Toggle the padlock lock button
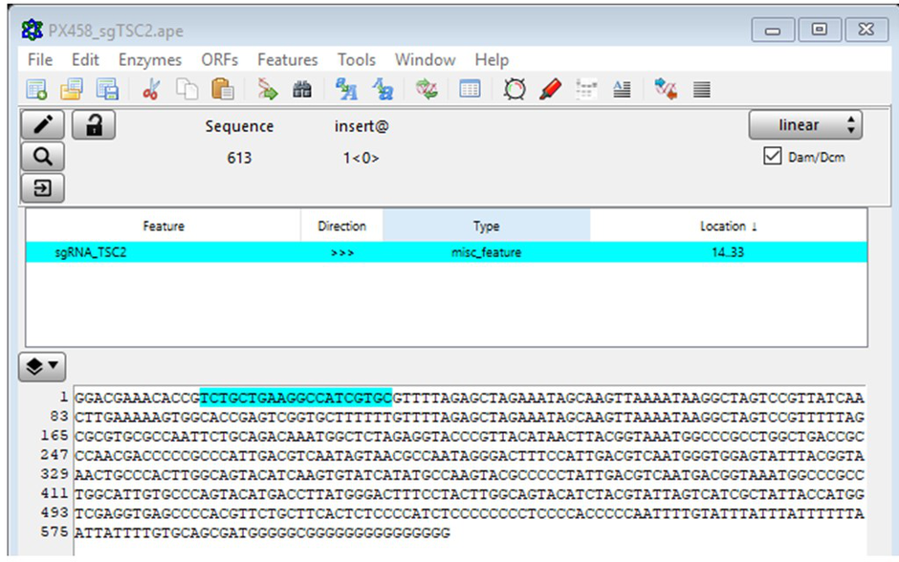 pos(94,125)
